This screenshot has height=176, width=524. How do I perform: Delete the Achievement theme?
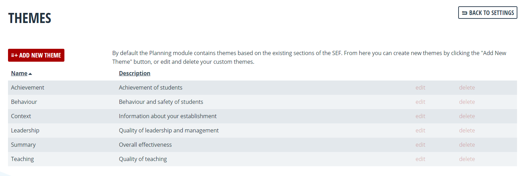click(467, 87)
